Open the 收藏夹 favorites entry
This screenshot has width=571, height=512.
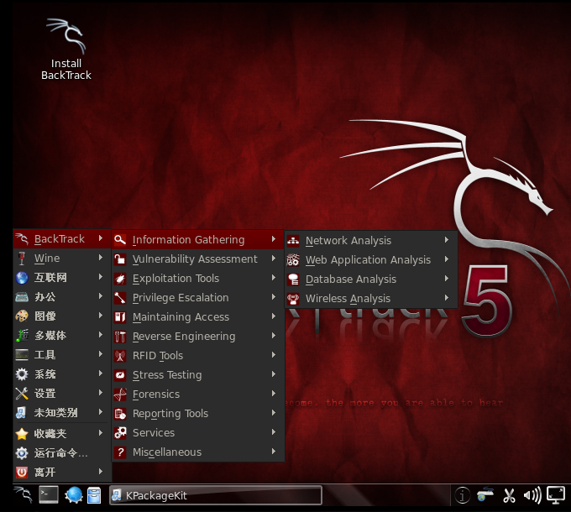pos(61,434)
